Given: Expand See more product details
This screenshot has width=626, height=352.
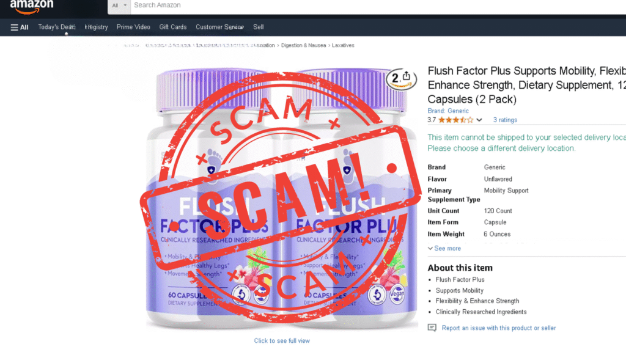Looking at the screenshot, I should pos(444,248).
